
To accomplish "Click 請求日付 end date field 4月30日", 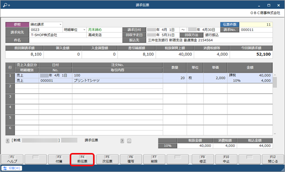I will pyautogui.click(x=203, y=29).
